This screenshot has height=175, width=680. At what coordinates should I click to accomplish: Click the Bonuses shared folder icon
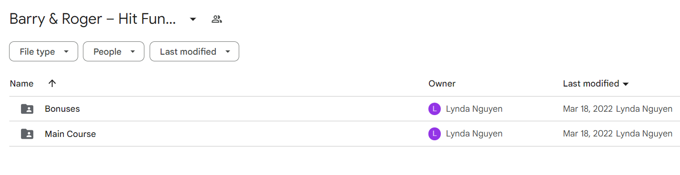pyautogui.click(x=28, y=109)
